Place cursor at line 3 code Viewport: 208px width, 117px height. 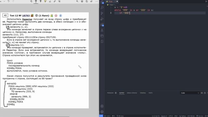pos(160,13)
